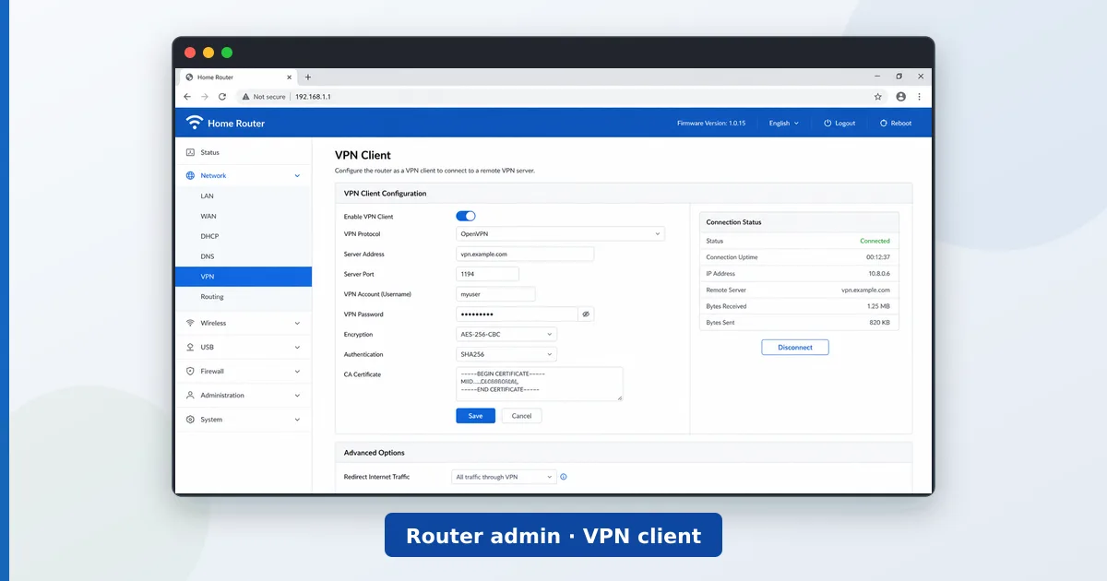Click the Server Address field

point(525,254)
